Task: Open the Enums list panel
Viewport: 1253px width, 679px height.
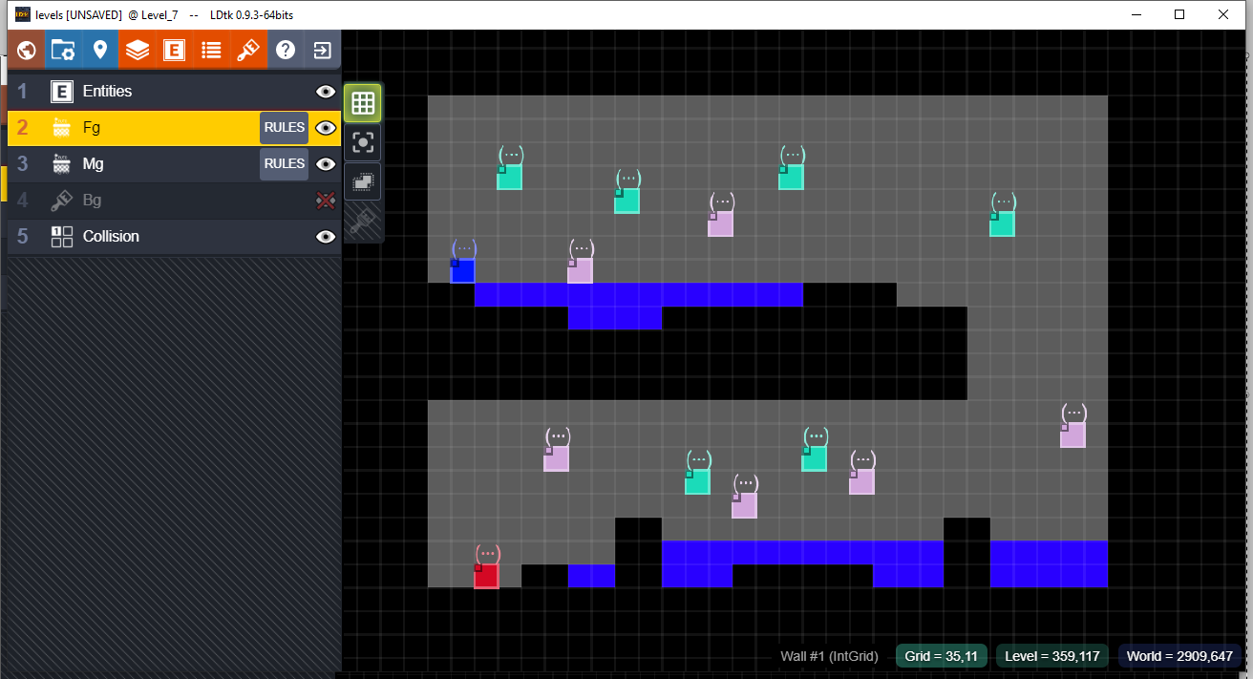Action: (x=211, y=50)
